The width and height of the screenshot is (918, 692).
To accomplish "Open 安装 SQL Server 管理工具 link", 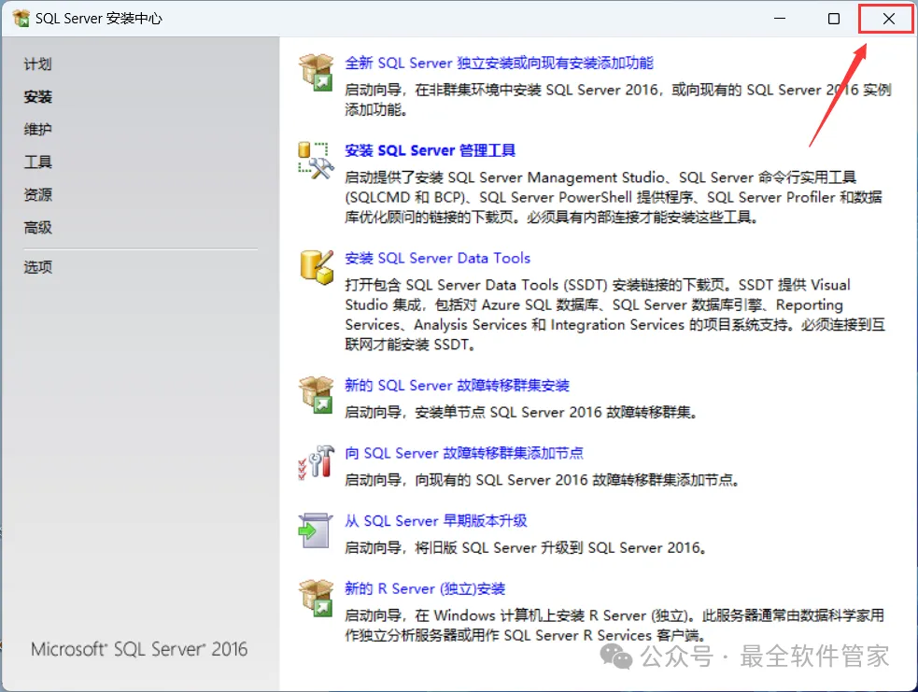I will (x=430, y=150).
